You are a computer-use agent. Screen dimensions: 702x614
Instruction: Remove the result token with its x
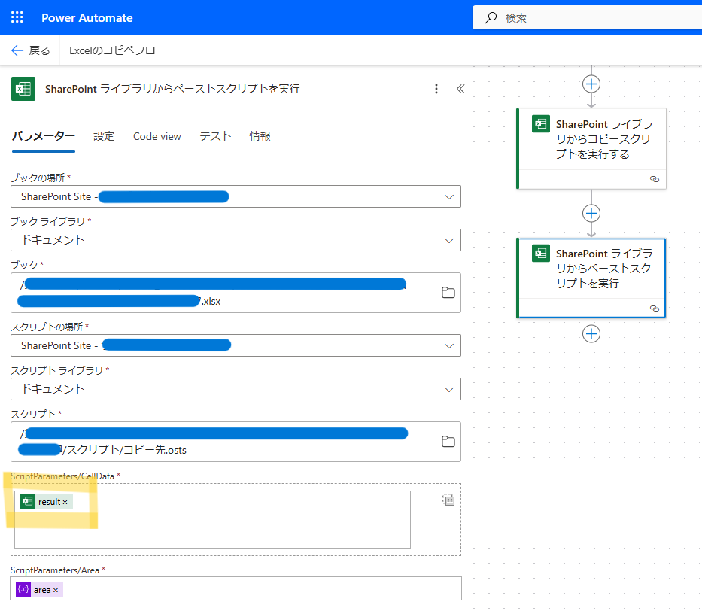pyautogui.click(x=65, y=503)
